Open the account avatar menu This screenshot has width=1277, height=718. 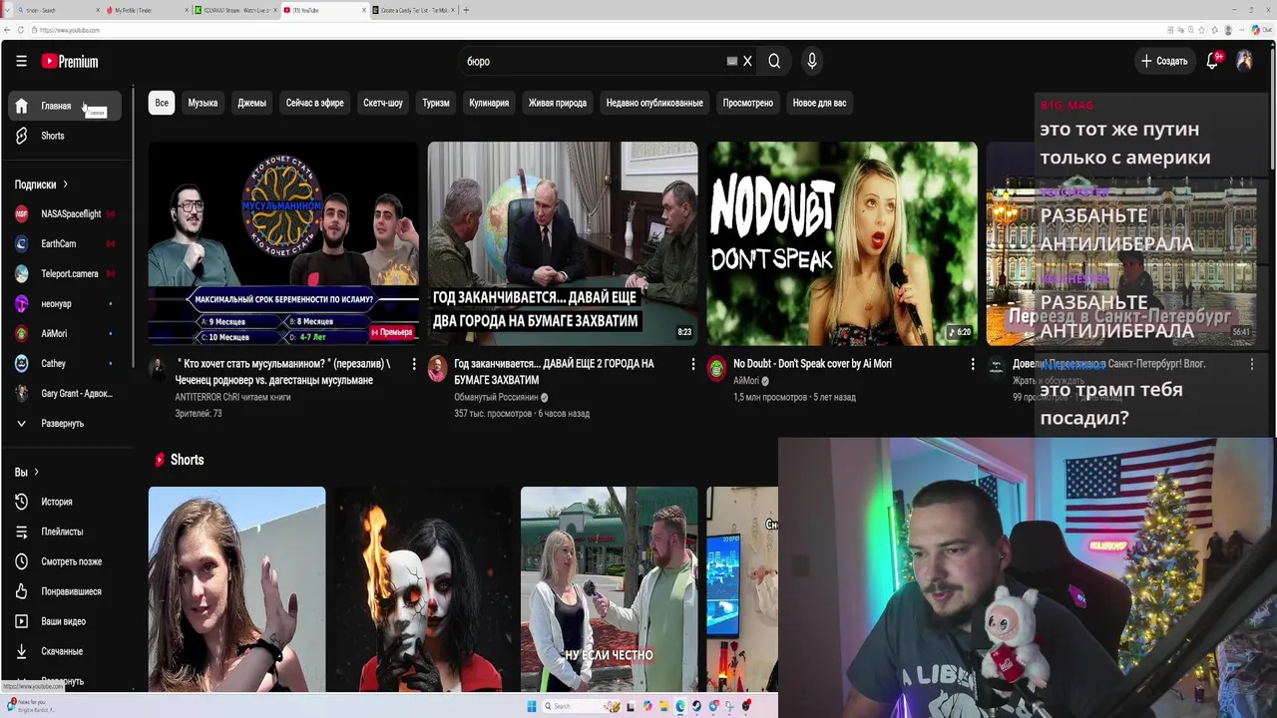[1244, 61]
